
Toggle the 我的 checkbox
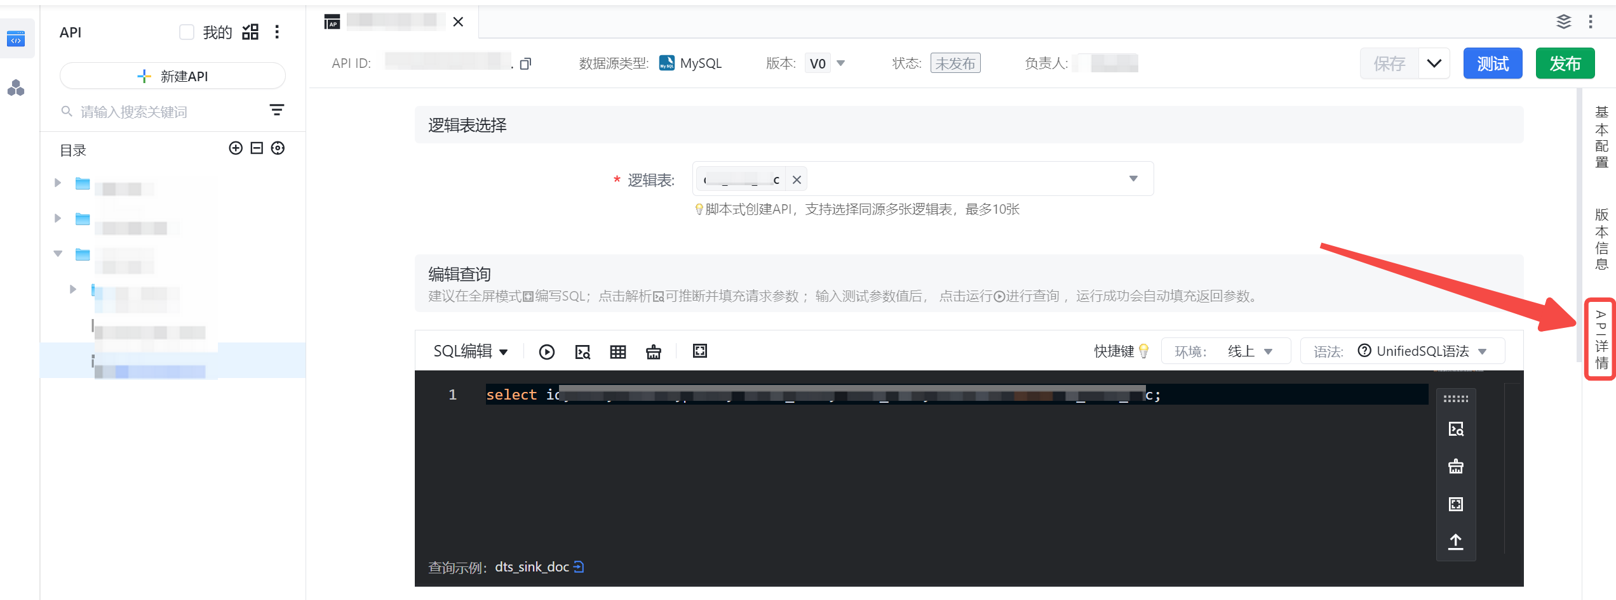click(187, 32)
